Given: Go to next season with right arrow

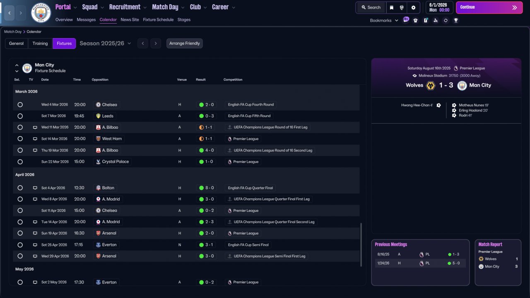Looking at the screenshot, I should pos(156,43).
